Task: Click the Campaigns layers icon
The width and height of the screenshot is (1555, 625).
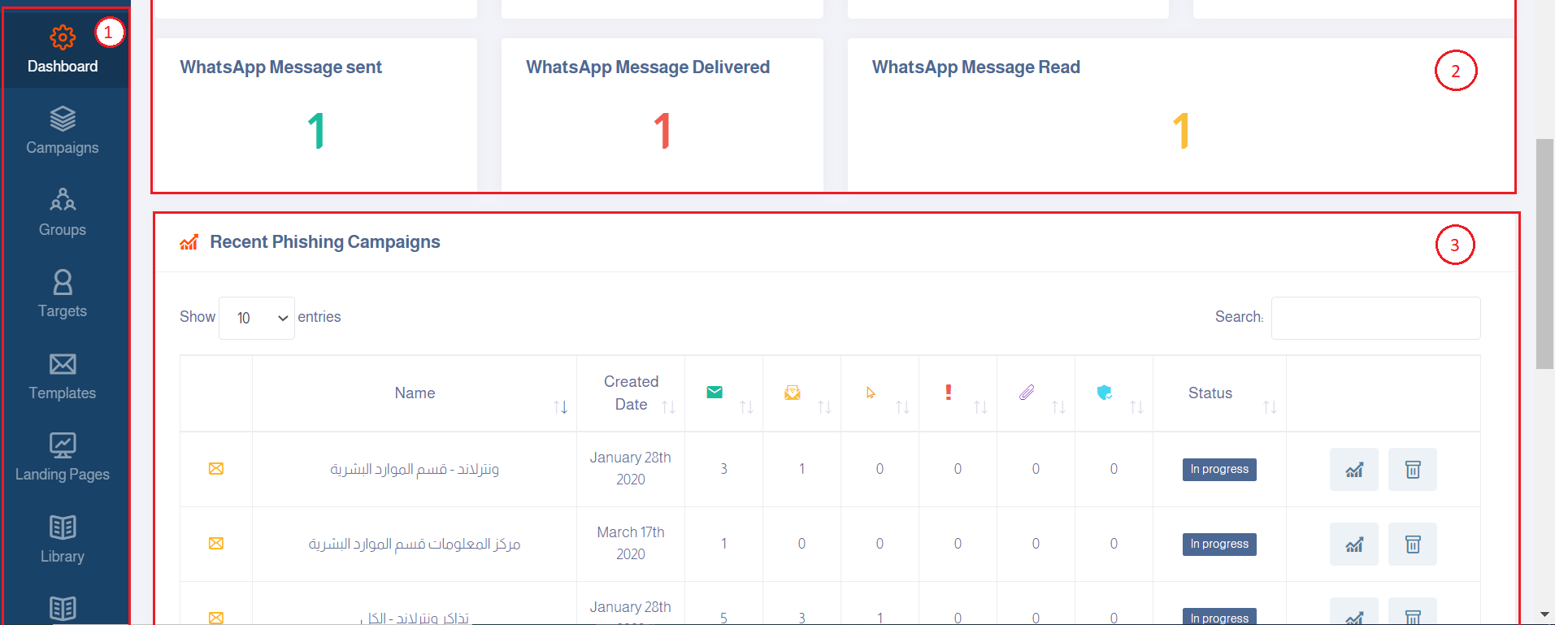Action: coord(63,119)
